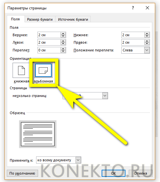This screenshot has width=160, height=182.
Task: Select the landscape (альбомная) orientation icon
Action: click(43, 70)
